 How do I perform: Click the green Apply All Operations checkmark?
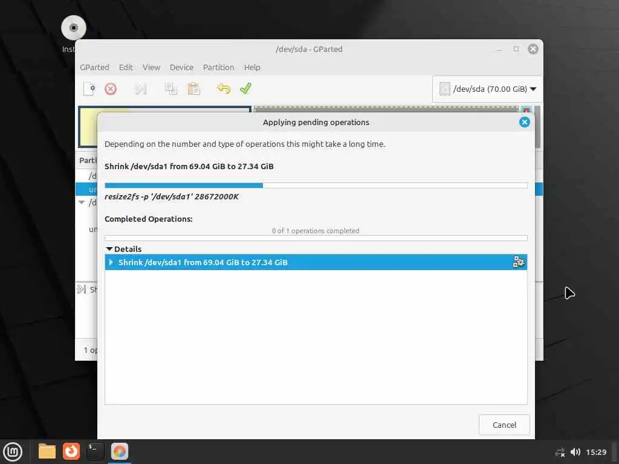245,88
